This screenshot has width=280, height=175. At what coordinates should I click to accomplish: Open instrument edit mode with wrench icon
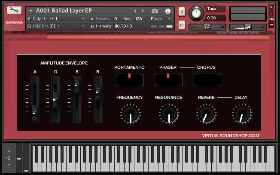tap(12, 10)
